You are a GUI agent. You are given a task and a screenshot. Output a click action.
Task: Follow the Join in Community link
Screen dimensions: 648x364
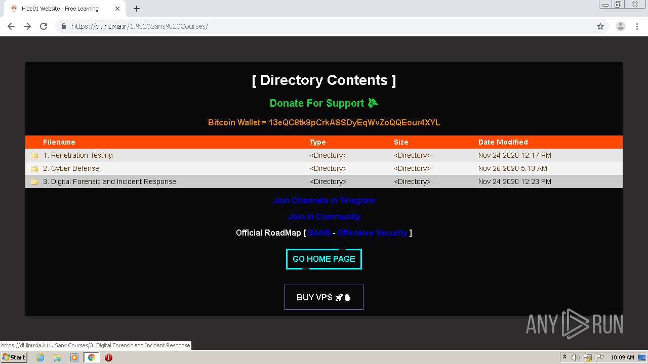pos(324,216)
